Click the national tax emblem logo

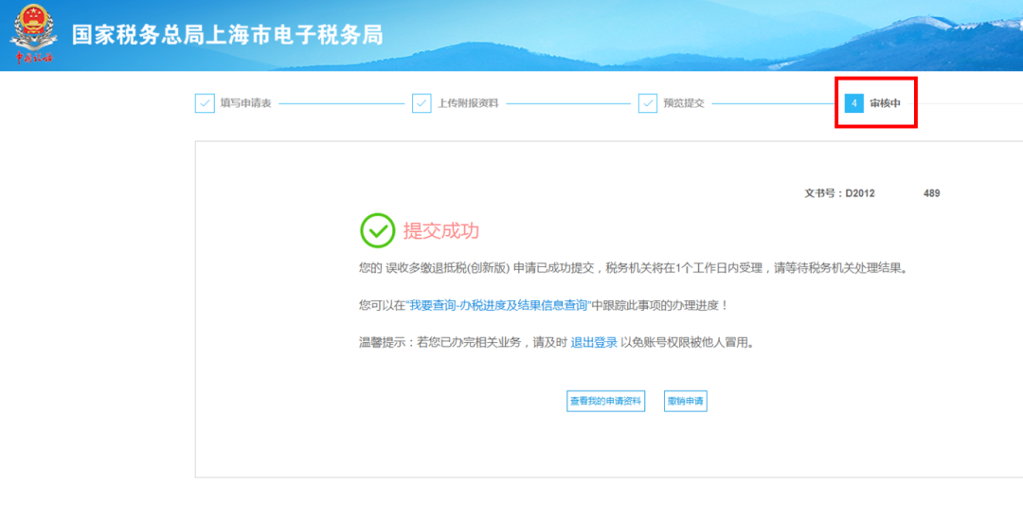34,34
